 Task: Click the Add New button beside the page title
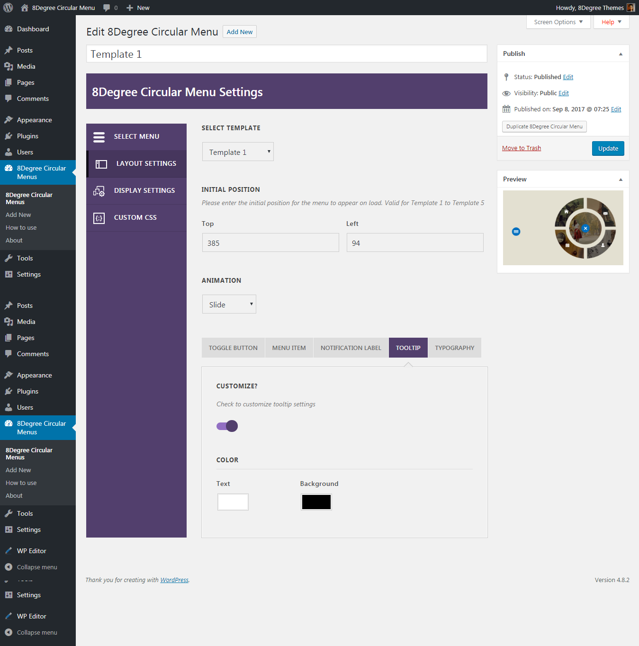[x=240, y=32]
